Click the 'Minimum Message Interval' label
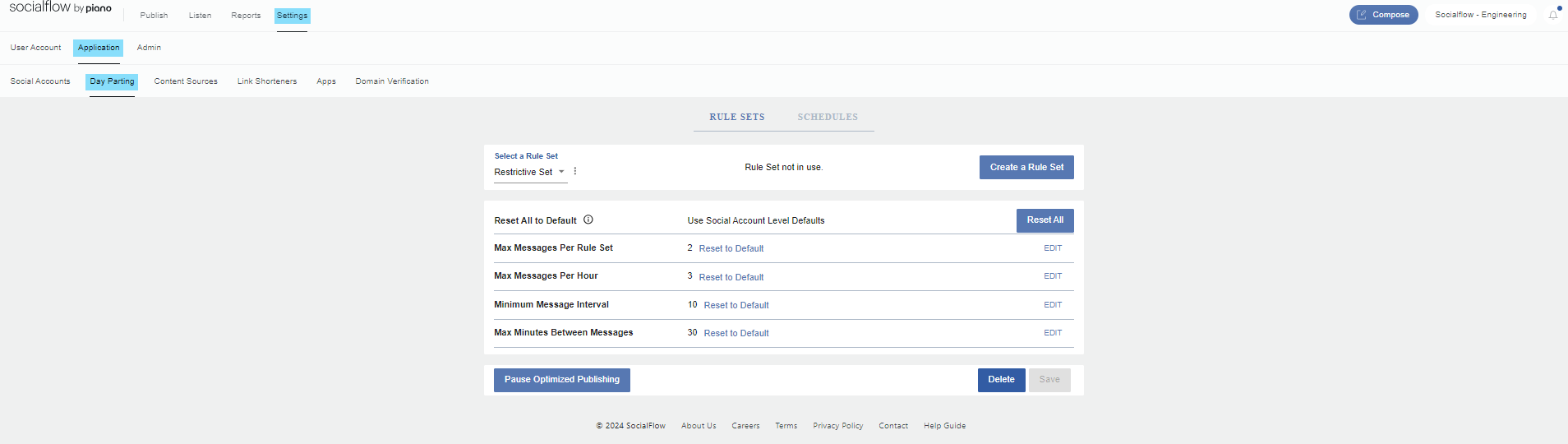Viewport: 1568px width, 444px height. pyautogui.click(x=551, y=304)
